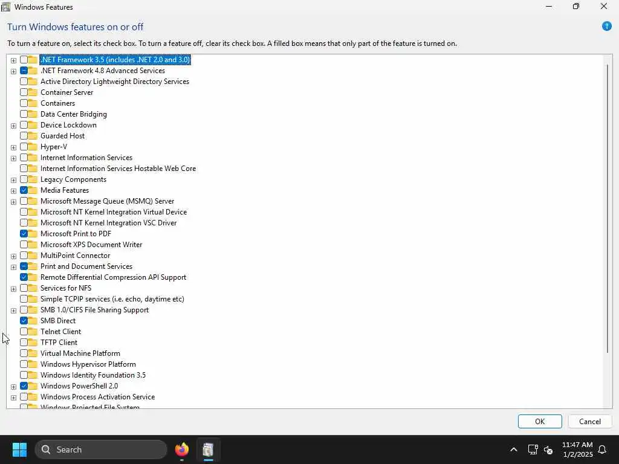Uncheck SMB Direct feature

(24, 321)
